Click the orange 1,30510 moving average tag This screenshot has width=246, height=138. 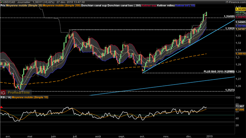click(x=241, y=54)
